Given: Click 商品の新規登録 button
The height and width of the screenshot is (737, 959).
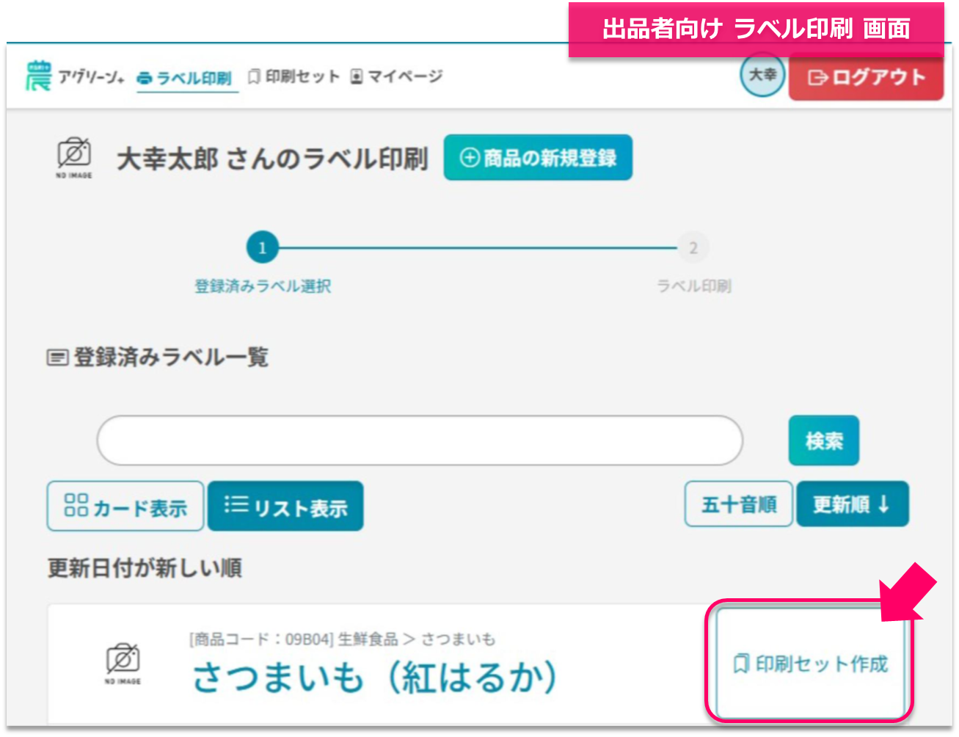Looking at the screenshot, I should (x=538, y=158).
